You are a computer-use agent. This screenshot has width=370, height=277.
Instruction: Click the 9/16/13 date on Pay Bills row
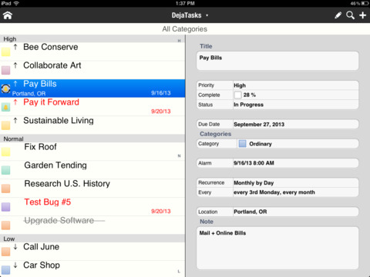coord(161,93)
